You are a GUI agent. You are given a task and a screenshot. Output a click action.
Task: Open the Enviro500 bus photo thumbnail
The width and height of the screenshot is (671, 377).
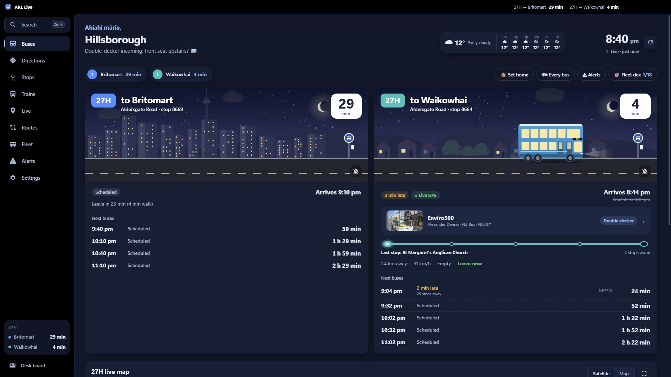click(404, 221)
